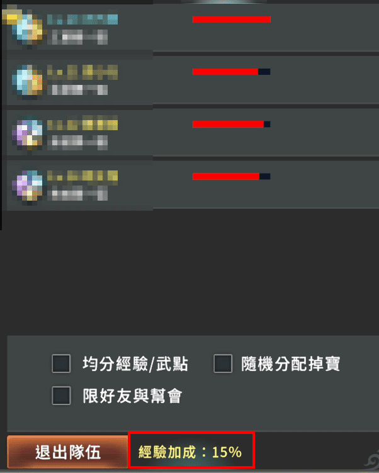The width and height of the screenshot is (379, 473).
Task: Select the fourth member's health bar
Action: click(x=232, y=176)
